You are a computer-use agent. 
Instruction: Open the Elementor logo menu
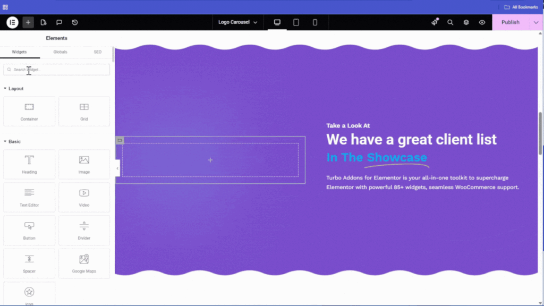(12, 22)
